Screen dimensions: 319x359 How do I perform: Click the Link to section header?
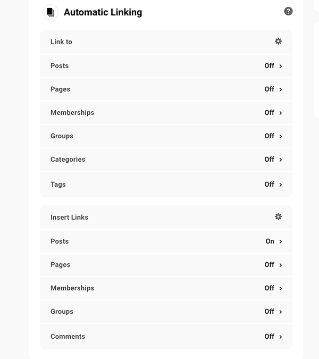coord(61,42)
